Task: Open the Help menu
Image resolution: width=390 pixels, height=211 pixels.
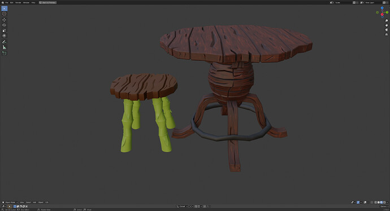Action: 33,2
